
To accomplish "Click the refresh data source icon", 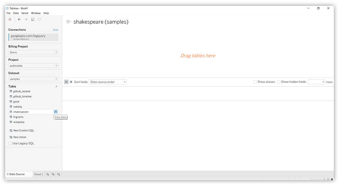I will (39, 20).
